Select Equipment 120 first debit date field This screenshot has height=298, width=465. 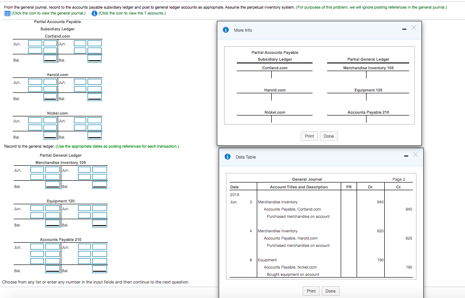(37, 208)
